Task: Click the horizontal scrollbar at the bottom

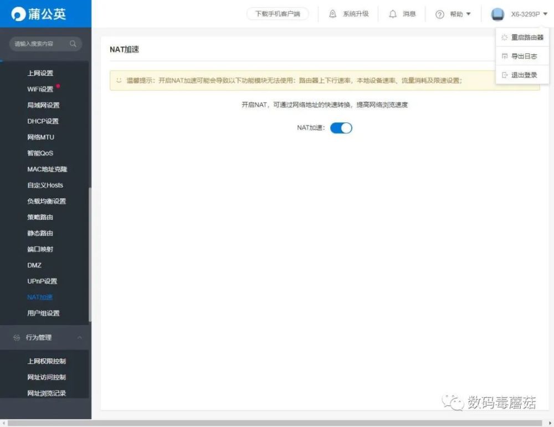Action: [275, 423]
